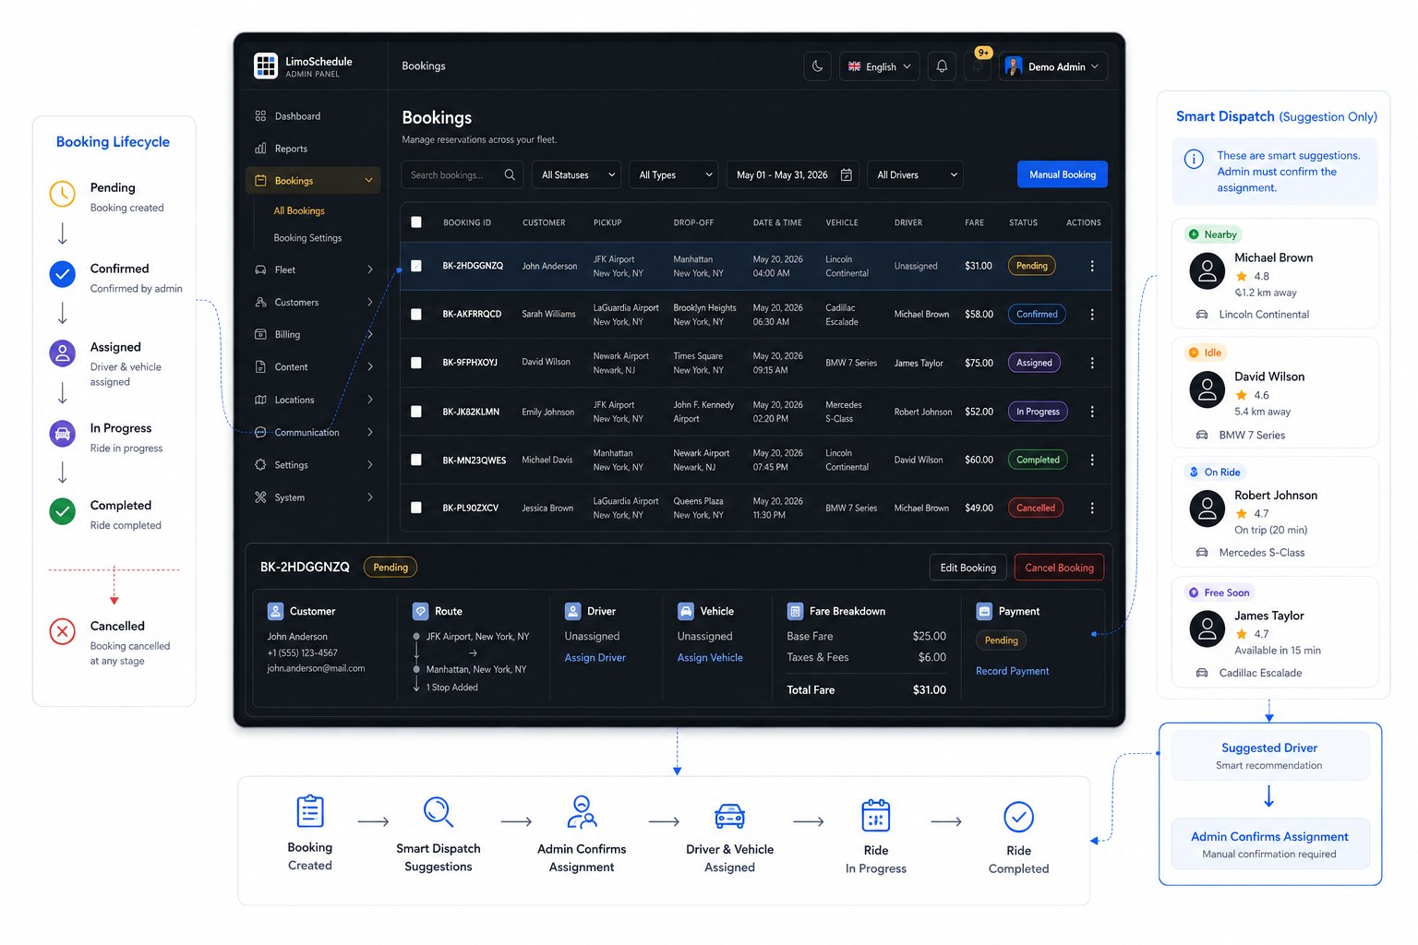1418x945 pixels.
Task: Click the Customers sidebar icon
Action: coord(260,302)
